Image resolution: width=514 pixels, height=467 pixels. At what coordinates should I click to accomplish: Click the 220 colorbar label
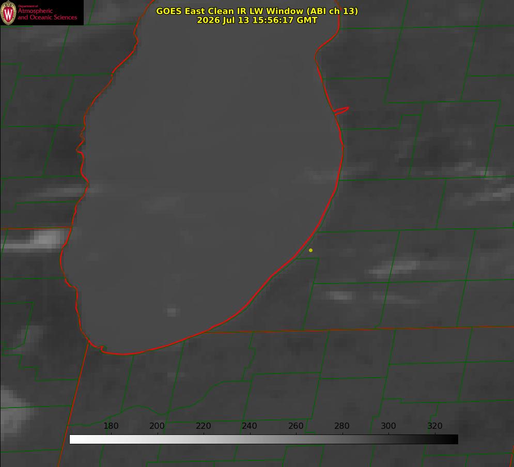203,426
